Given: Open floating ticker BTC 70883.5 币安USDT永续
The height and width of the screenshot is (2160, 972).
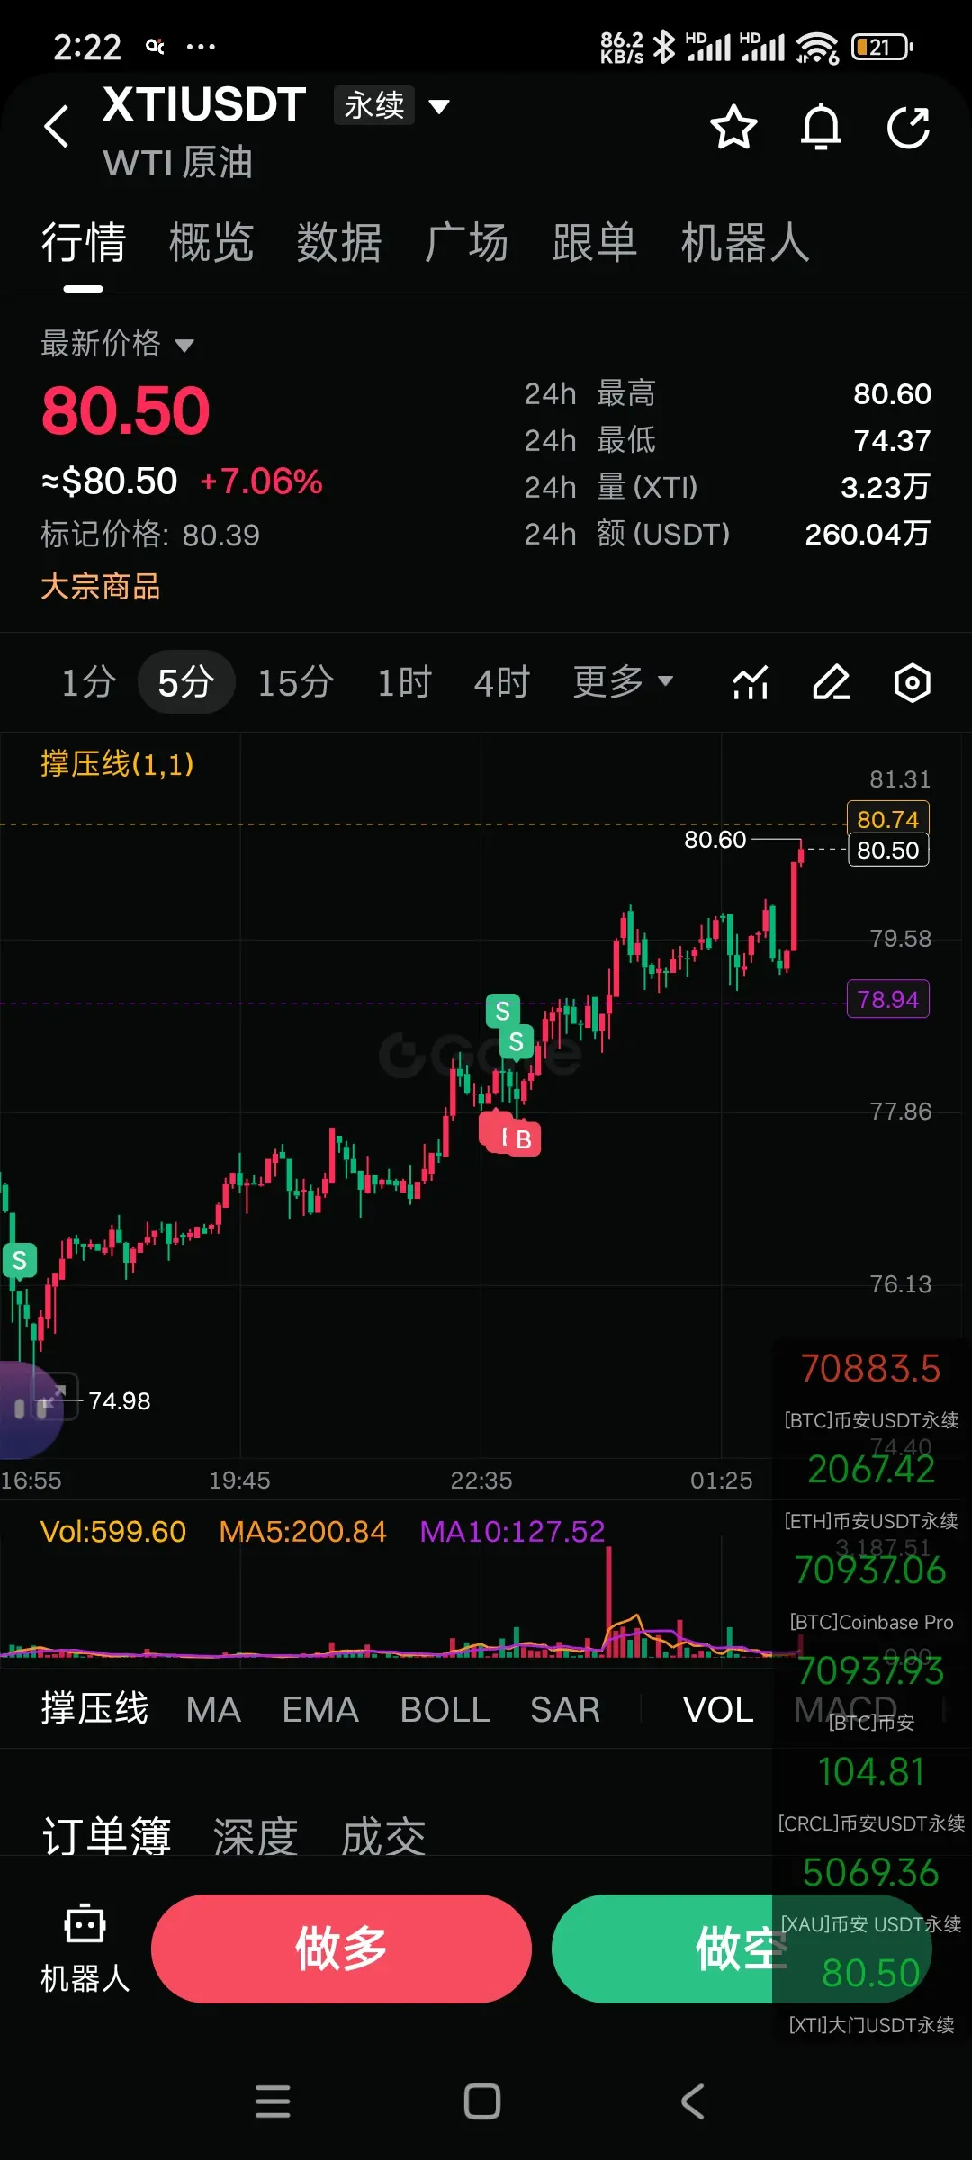Looking at the screenshot, I should coord(870,1390).
